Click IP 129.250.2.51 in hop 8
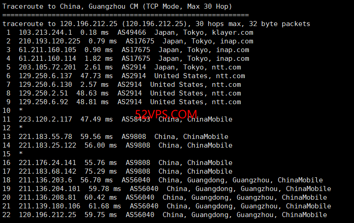 43,93
